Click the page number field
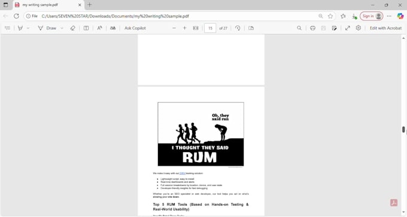This screenshot has width=407, height=217. click(x=210, y=28)
